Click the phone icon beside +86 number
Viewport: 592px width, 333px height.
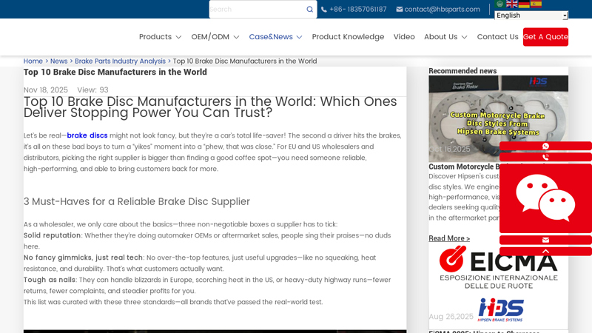tap(324, 10)
